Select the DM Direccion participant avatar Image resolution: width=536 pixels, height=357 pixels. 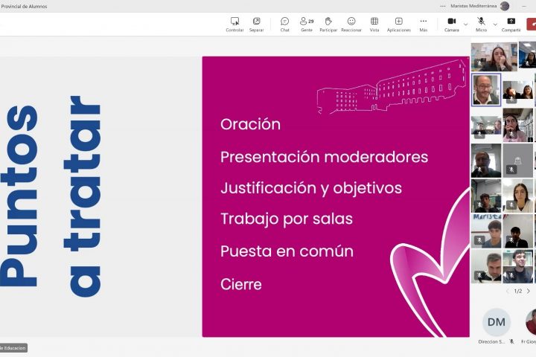pos(496,322)
